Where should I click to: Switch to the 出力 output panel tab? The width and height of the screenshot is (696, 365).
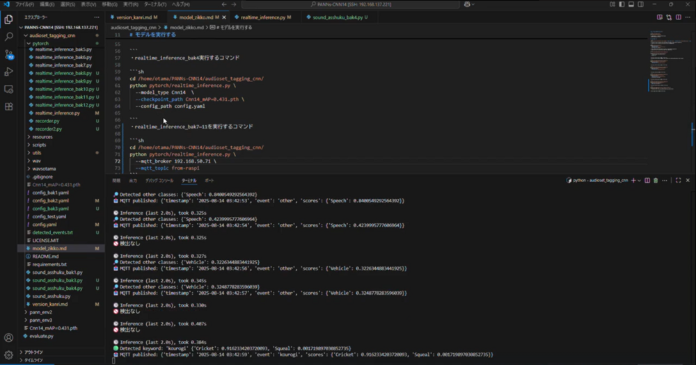(x=133, y=181)
